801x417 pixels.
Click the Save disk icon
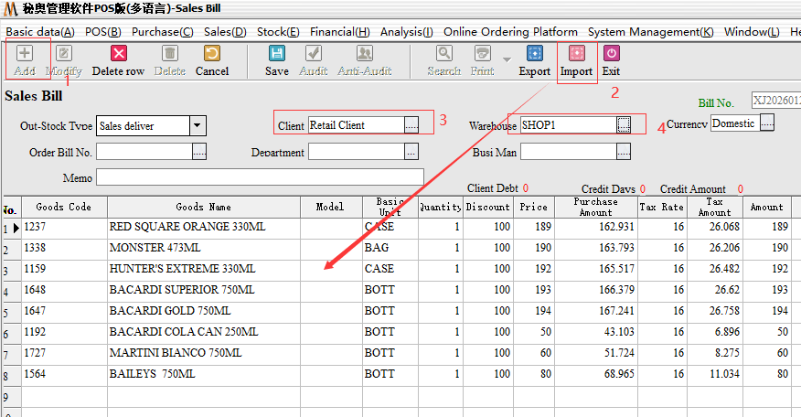click(x=276, y=54)
